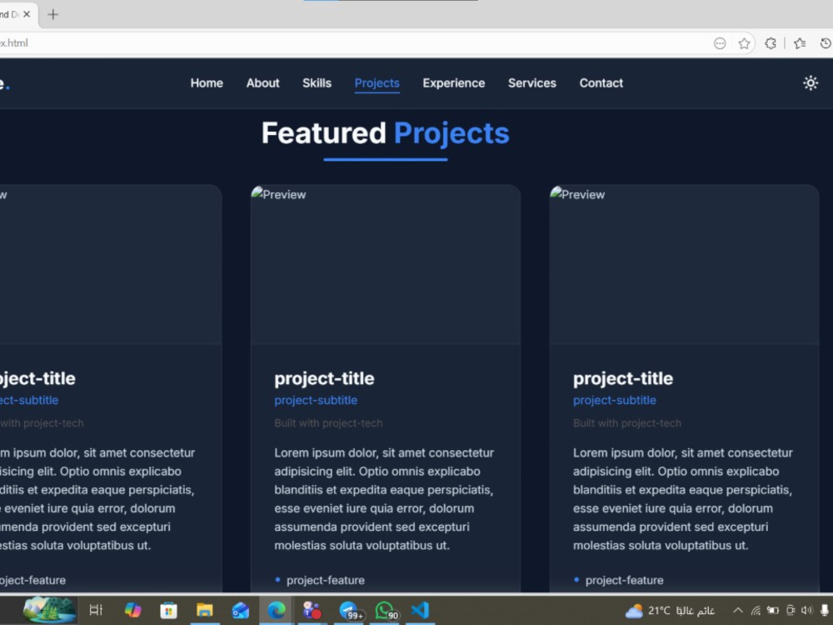Click the middle card's project-title heading

coord(324,378)
